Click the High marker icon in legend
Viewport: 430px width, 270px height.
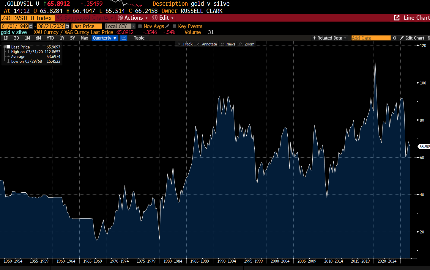click(8, 52)
